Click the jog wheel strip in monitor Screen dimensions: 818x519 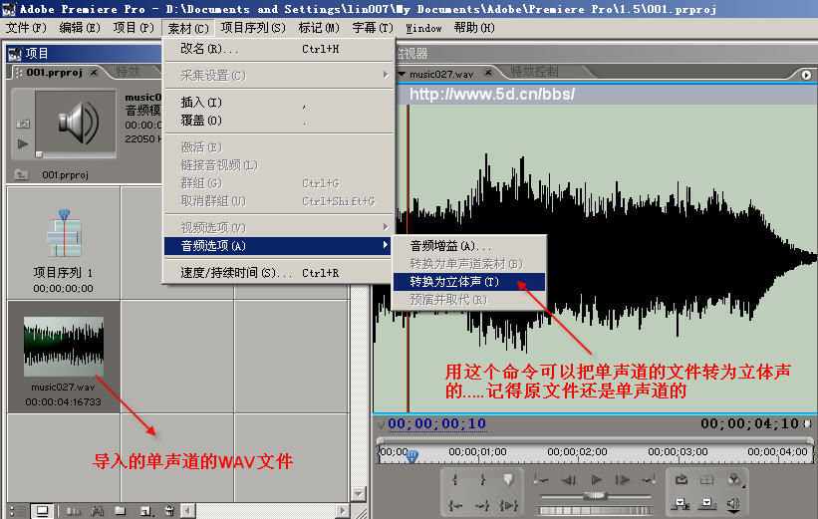(595, 510)
